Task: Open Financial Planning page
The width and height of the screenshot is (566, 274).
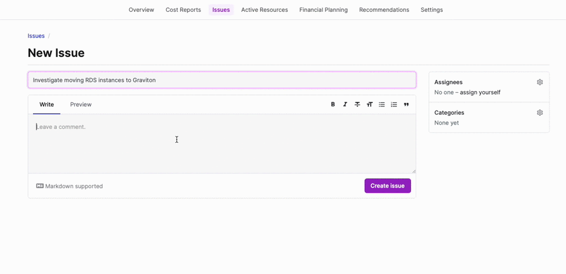Action: 323,10
